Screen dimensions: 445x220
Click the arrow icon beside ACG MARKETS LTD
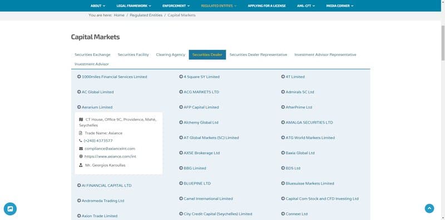tap(181, 92)
